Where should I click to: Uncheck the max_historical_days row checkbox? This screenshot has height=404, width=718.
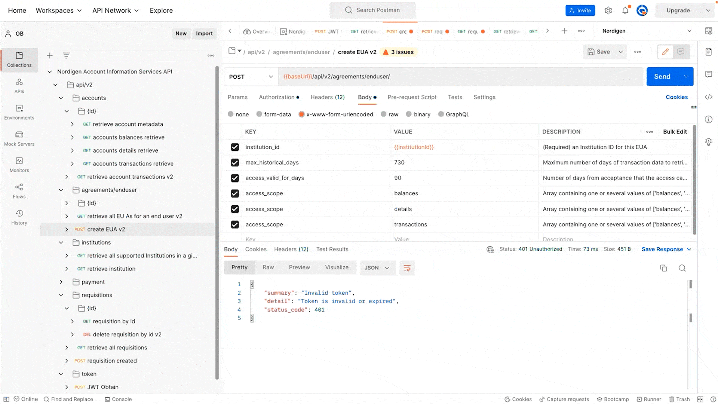235,163
